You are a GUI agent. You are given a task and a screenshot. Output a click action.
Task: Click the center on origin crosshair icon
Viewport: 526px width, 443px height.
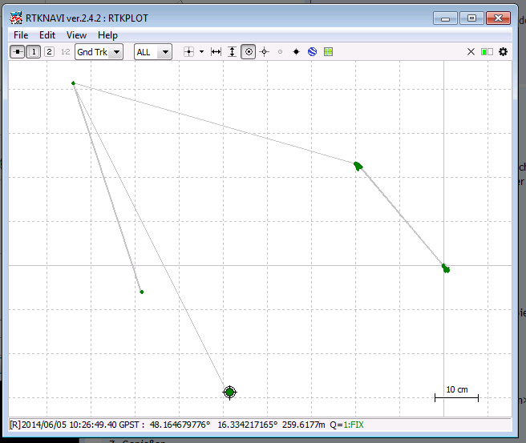point(188,52)
